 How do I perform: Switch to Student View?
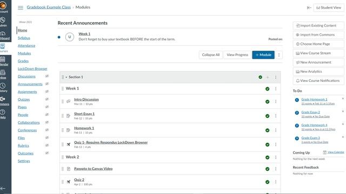(329, 8)
